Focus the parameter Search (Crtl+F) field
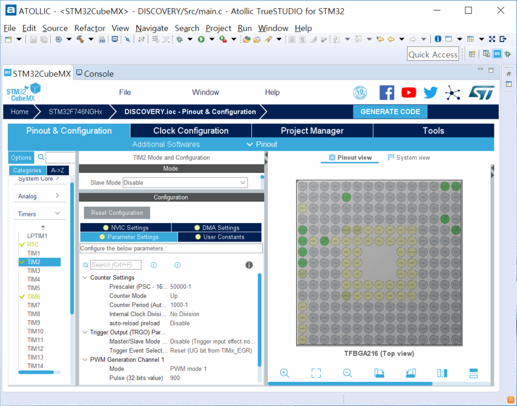 point(116,265)
